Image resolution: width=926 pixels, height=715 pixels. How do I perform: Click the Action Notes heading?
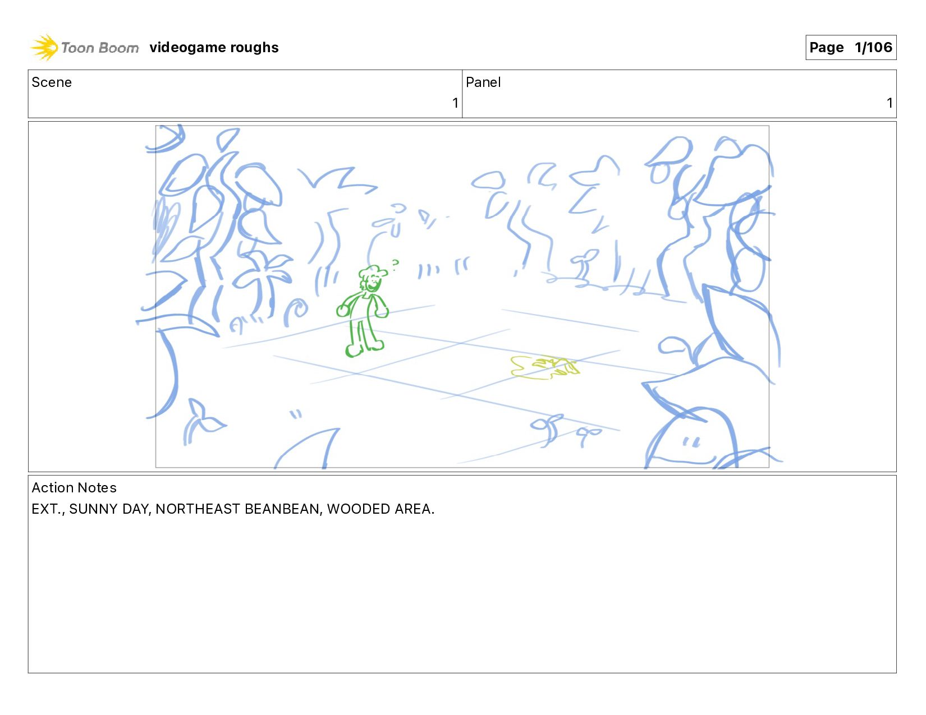click(74, 488)
